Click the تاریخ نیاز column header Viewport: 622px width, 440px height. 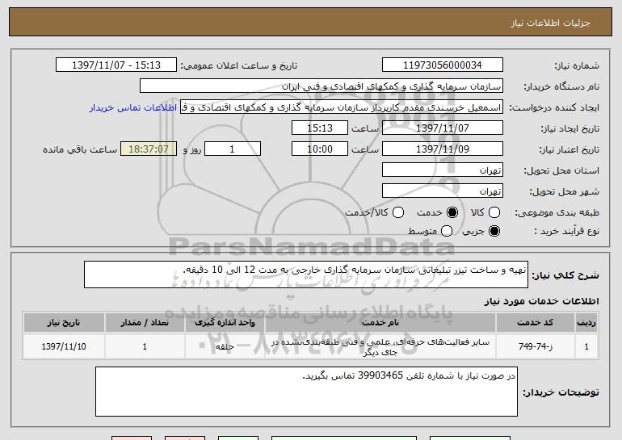pos(64,323)
